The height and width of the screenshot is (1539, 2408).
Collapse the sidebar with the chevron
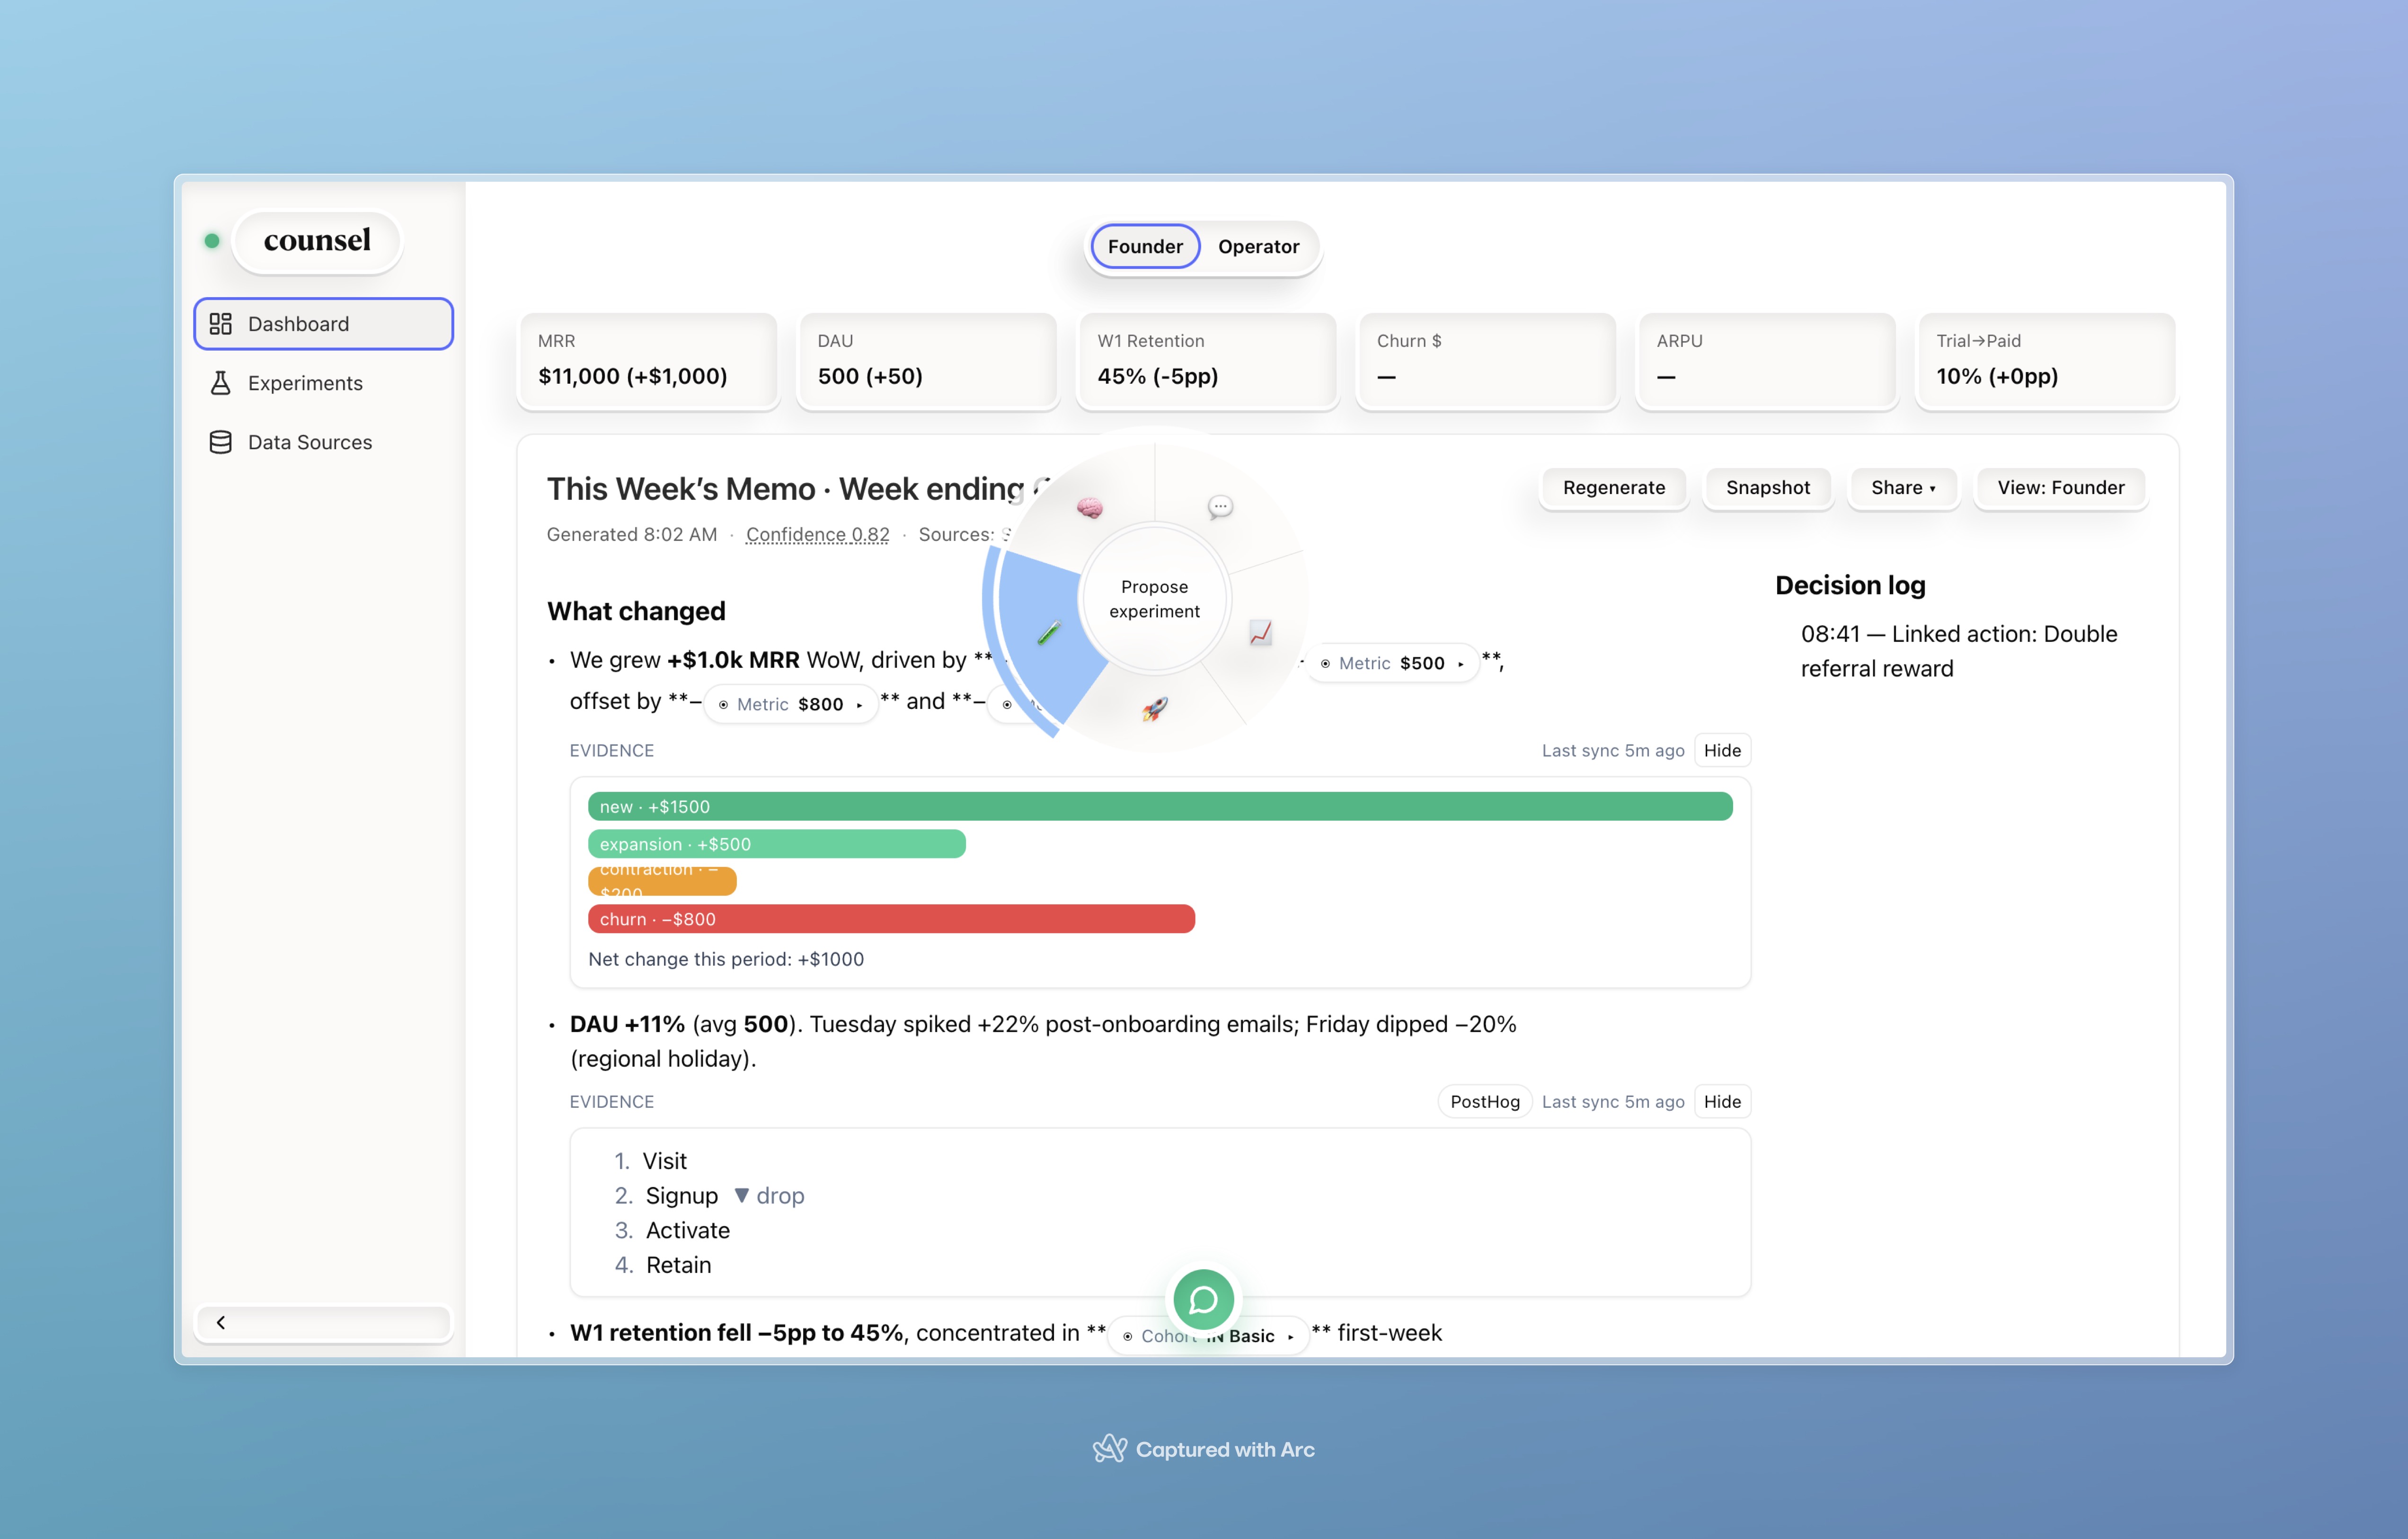(221, 1322)
